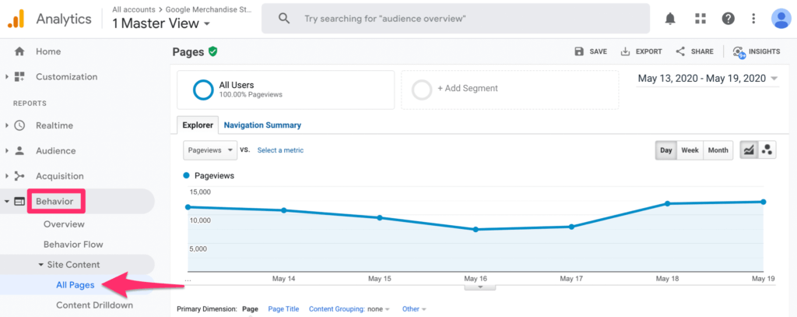
Task: Open the date range dropdown
Action: pos(707,79)
